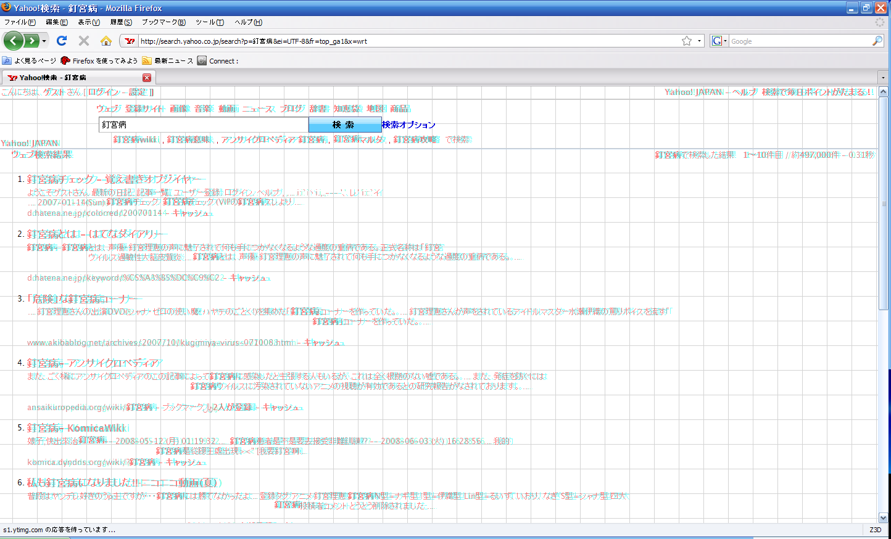Screen dimensions: 891x539
Task: Go back with the green Back arrow
Action: [14, 41]
